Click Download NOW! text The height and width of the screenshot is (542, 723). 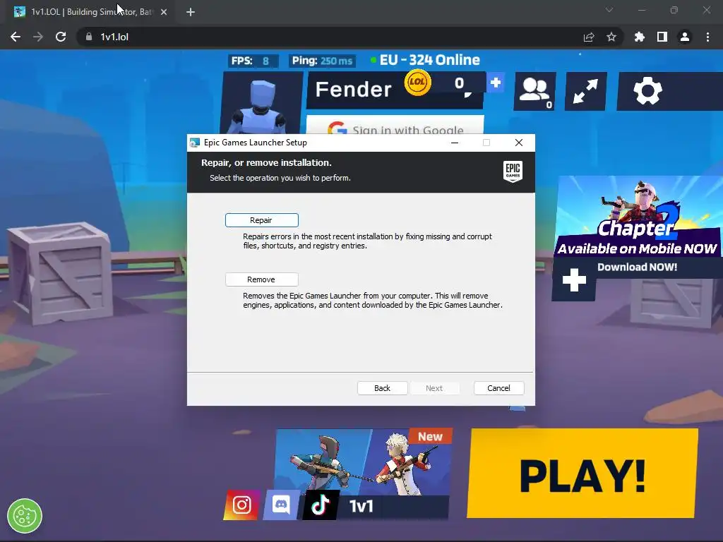pos(638,267)
